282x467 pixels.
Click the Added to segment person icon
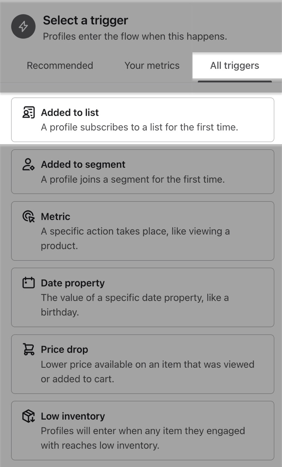pos(29,165)
